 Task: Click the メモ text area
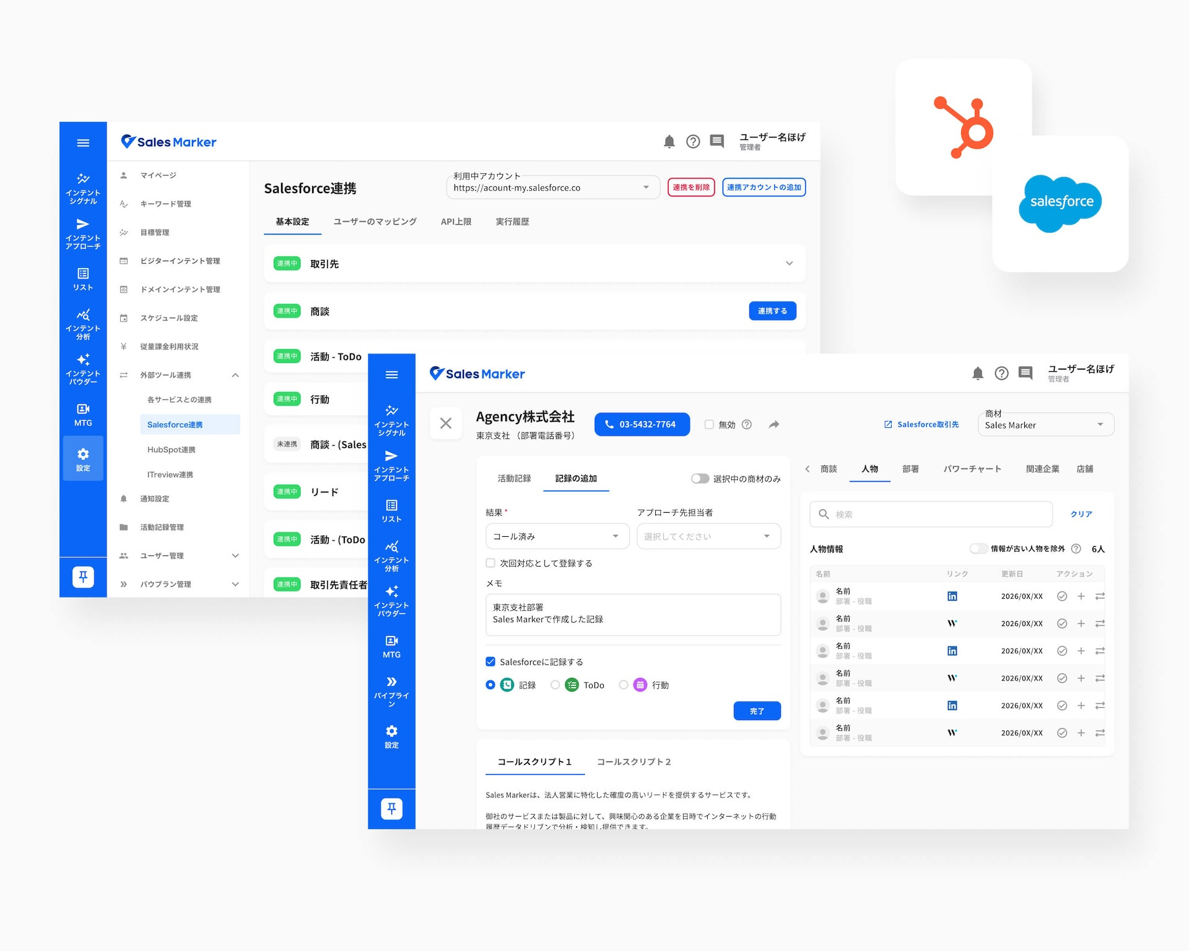click(633, 615)
